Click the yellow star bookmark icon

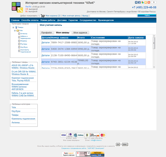146,2
